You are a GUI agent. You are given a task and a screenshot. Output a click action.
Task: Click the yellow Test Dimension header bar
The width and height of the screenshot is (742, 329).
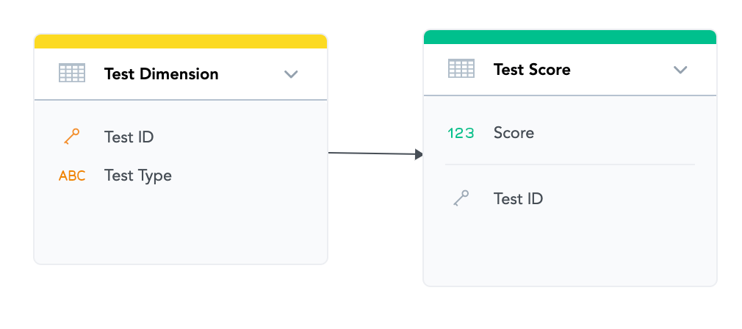181,42
